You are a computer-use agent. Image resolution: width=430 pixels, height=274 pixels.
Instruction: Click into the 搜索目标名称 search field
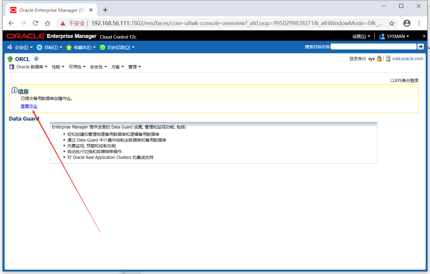(x=373, y=46)
